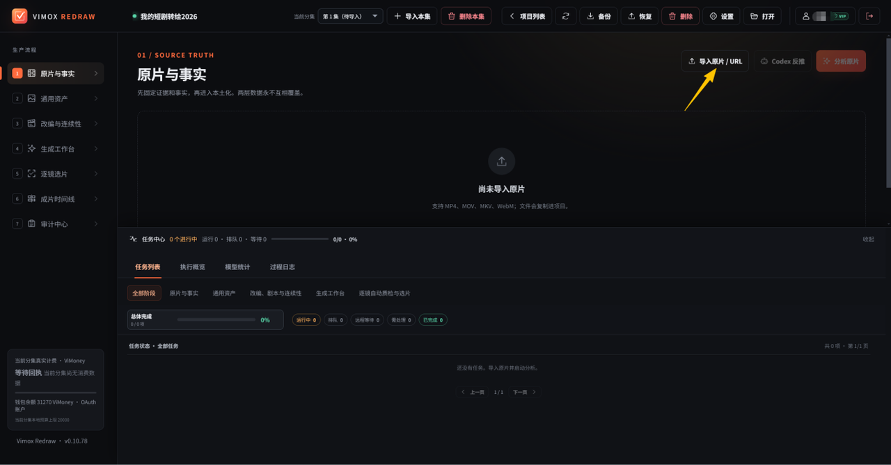Click the 任务中心 activity icon
This screenshot has width=891, height=465.
click(x=133, y=239)
